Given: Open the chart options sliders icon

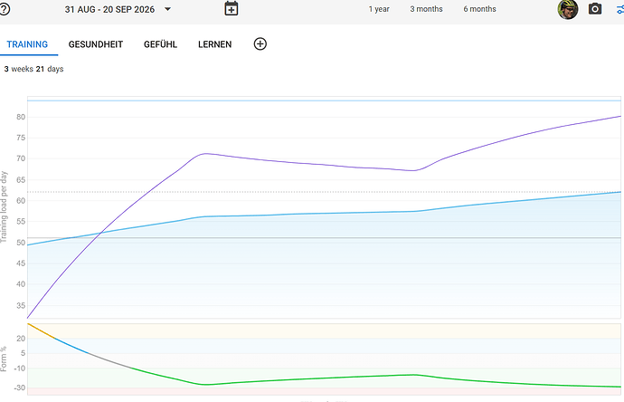Looking at the screenshot, I should 620,9.
